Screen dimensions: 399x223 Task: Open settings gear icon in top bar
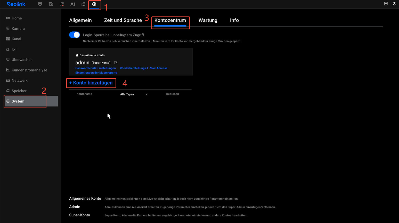(94, 4)
